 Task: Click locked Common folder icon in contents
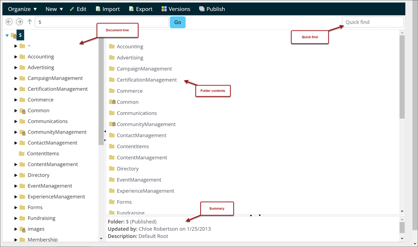(112, 102)
